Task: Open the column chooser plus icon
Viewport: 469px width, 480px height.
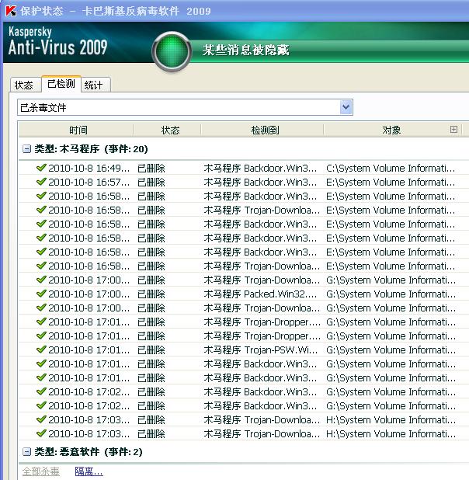Action: (x=453, y=129)
